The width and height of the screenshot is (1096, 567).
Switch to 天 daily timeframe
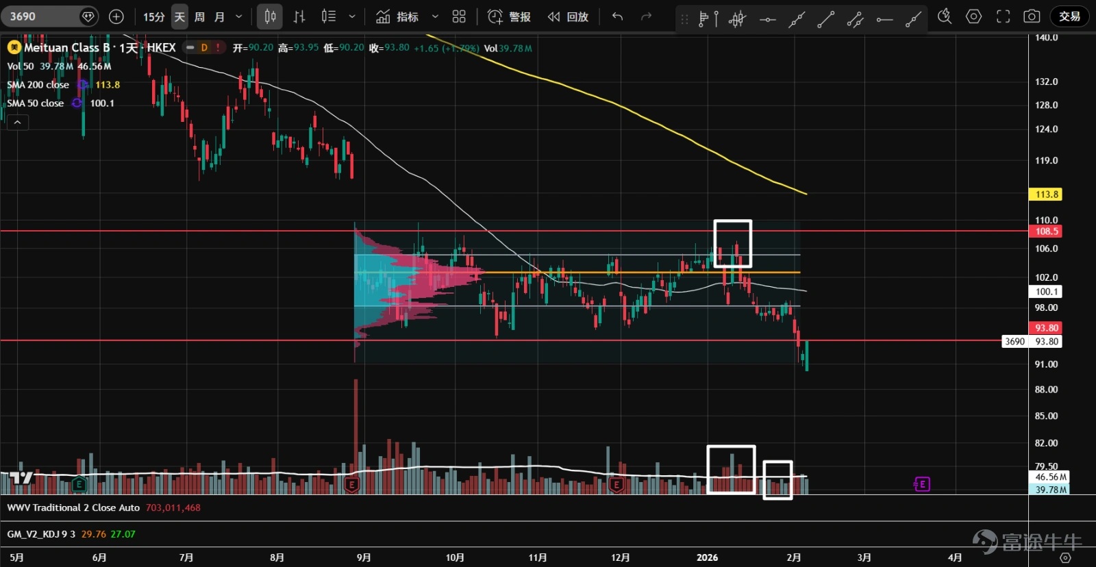pos(179,16)
